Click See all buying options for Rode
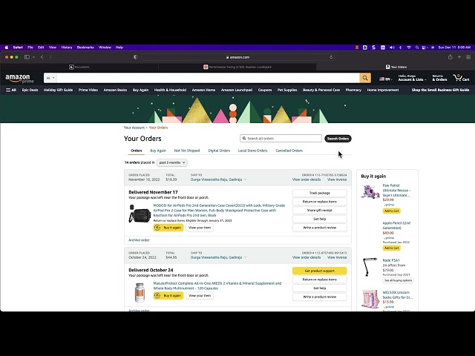475x356 pixels. (398, 280)
